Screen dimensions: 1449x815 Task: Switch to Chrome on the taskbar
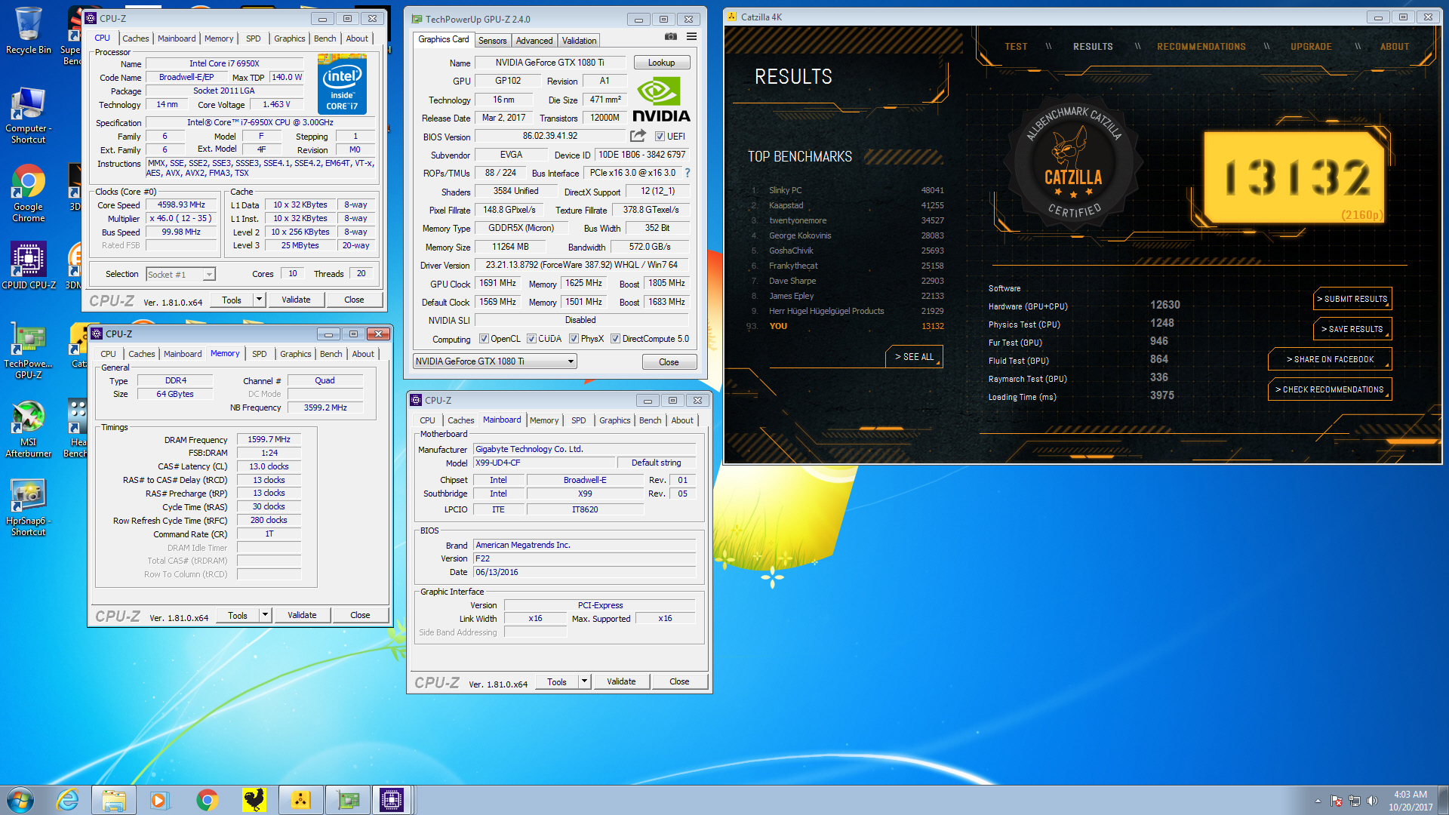207,800
